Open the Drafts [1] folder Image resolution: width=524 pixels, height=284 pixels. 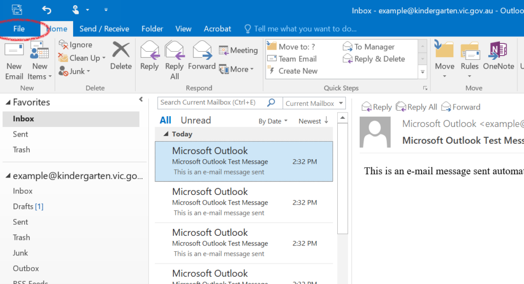pos(28,207)
